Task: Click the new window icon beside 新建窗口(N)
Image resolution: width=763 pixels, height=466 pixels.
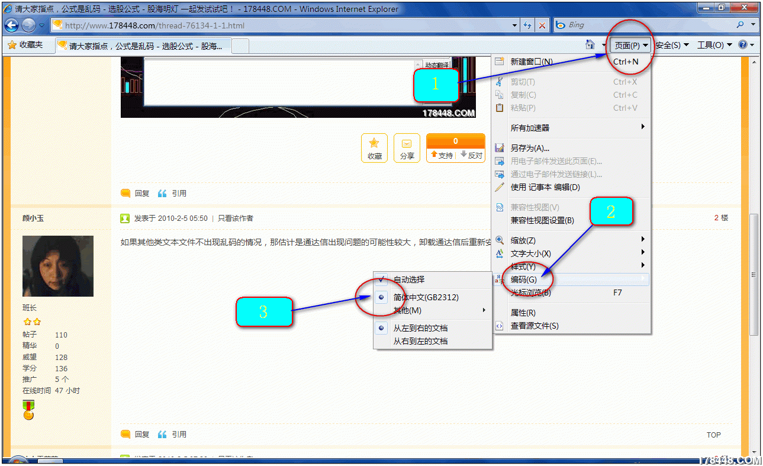Action: point(500,62)
